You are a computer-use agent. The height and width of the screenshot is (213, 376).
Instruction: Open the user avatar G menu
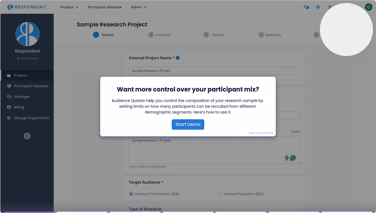point(368,7)
